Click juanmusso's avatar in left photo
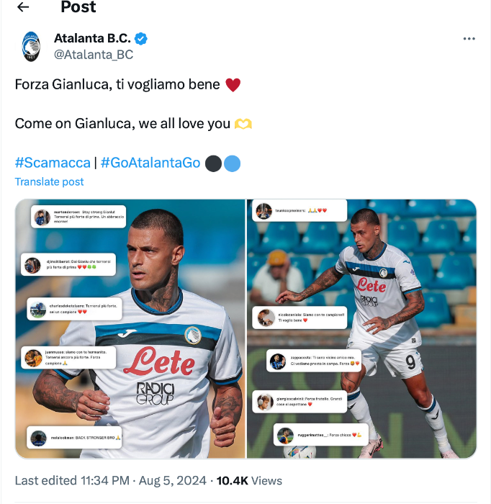This screenshot has width=491, height=504. (33, 357)
